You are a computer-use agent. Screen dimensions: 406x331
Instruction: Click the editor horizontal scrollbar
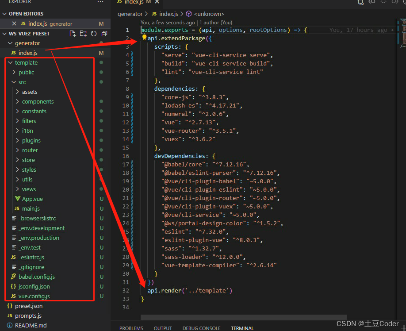pyautogui.click(x=244, y=317)
